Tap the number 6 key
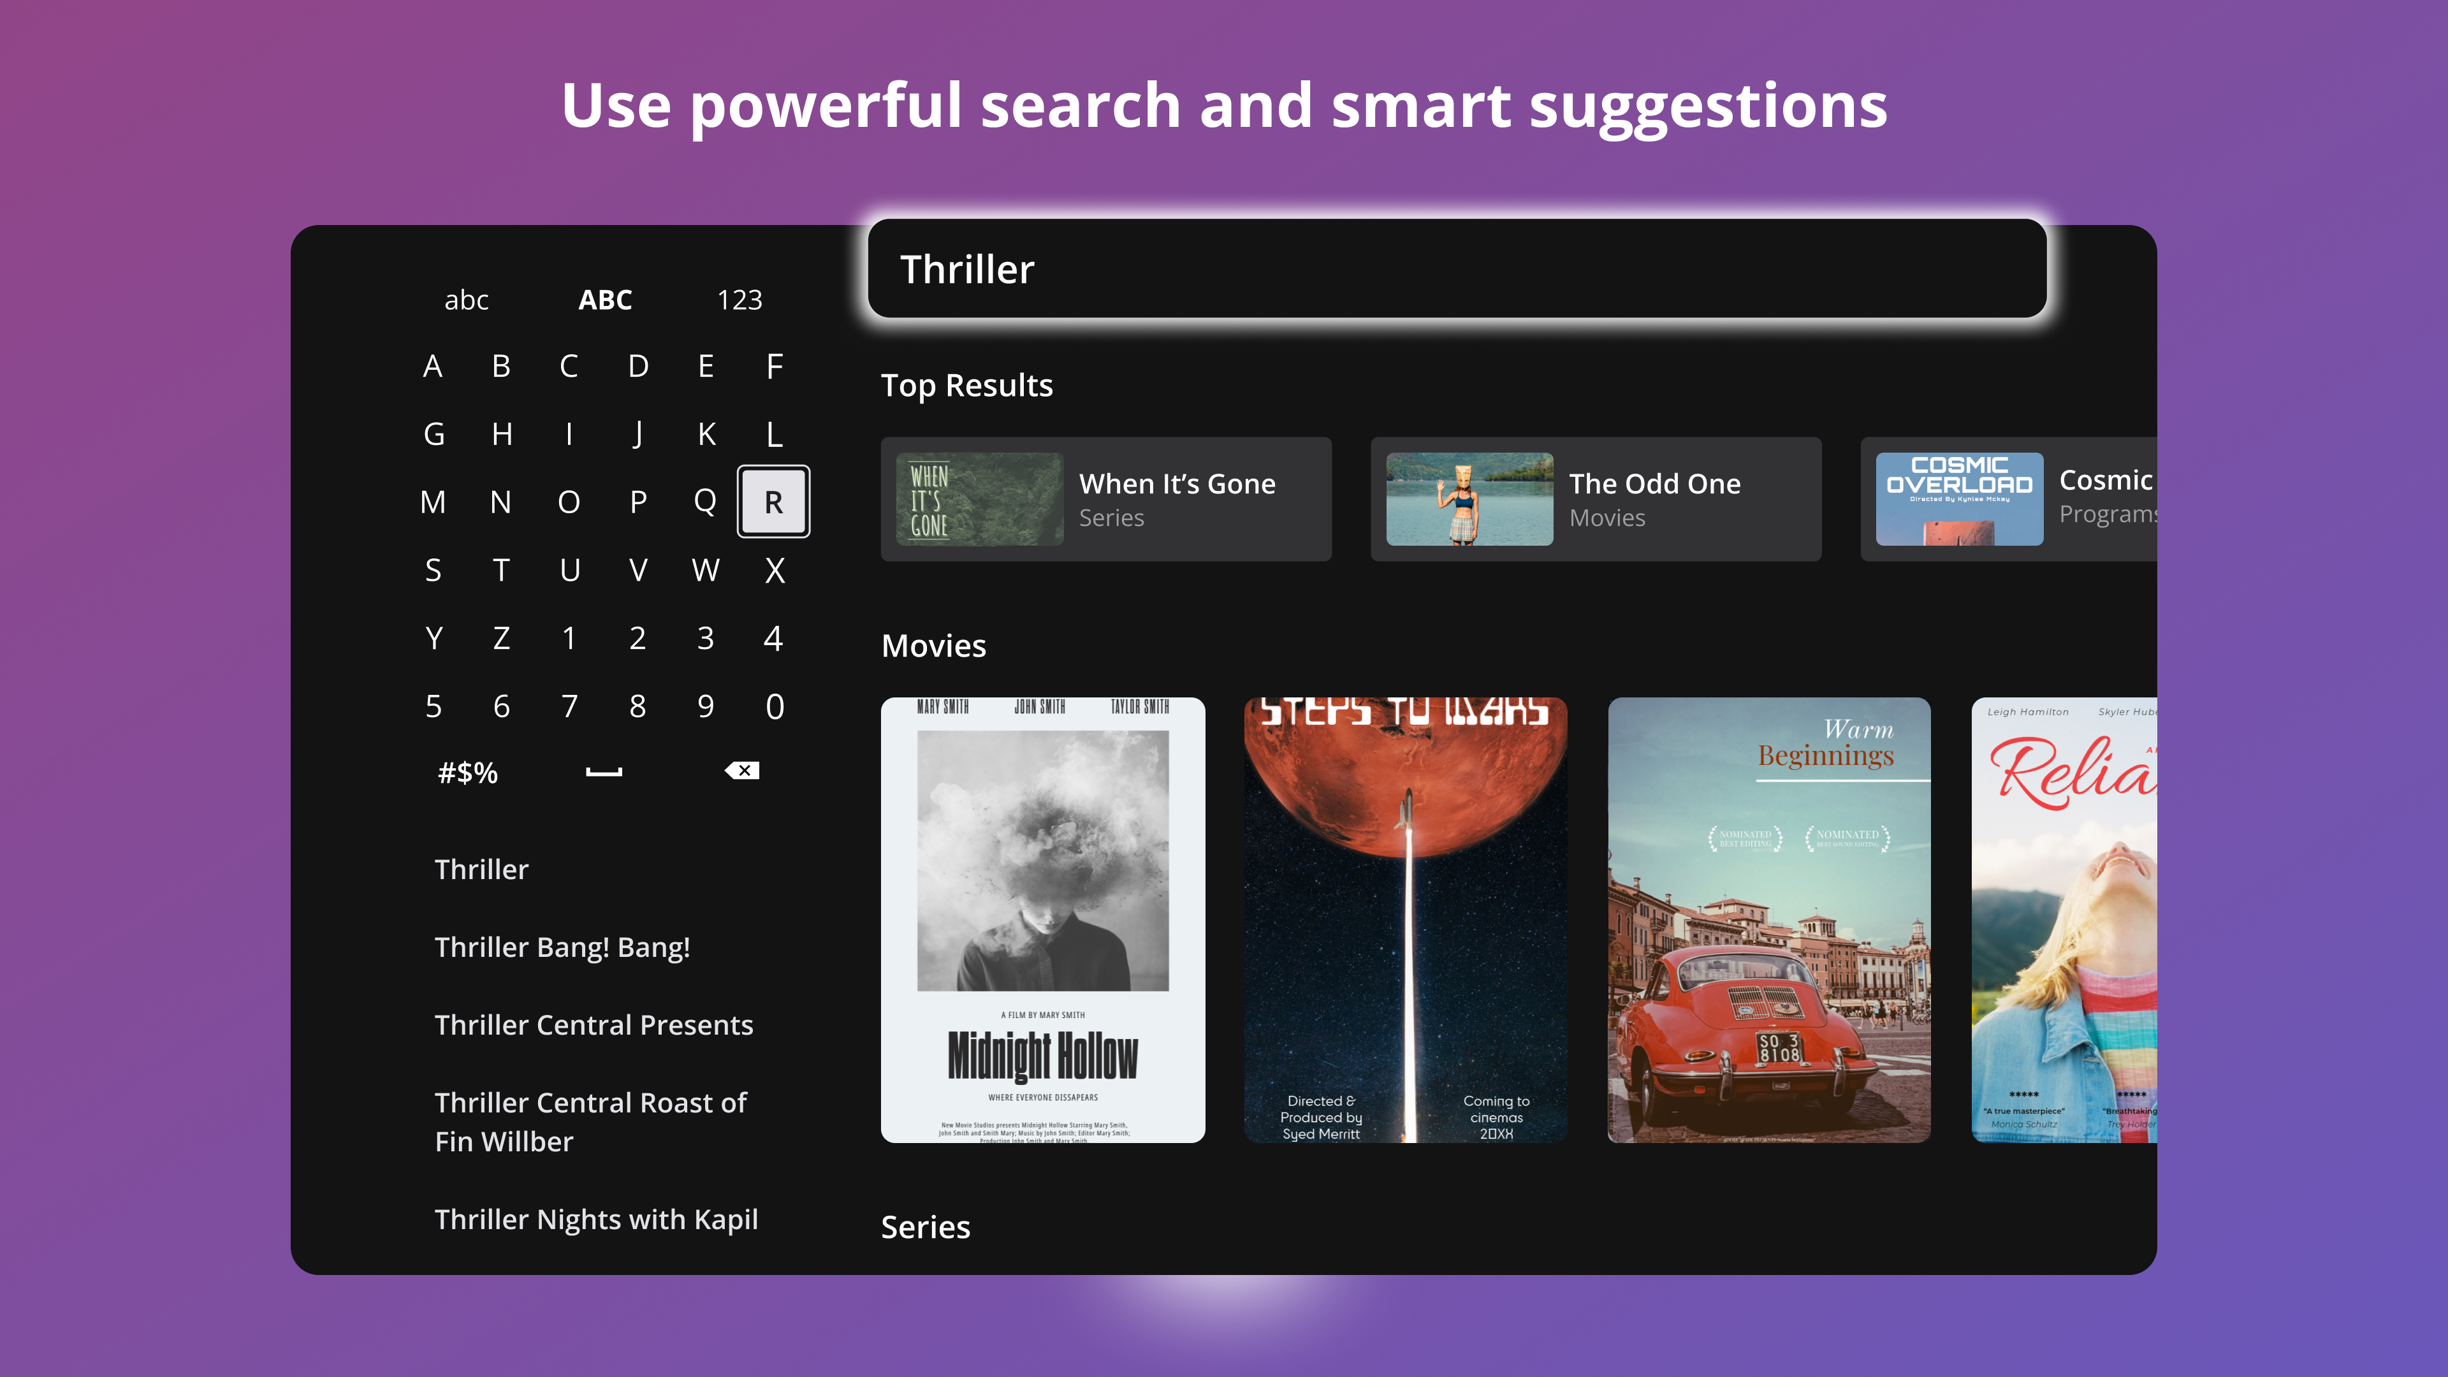 [501, 706]
